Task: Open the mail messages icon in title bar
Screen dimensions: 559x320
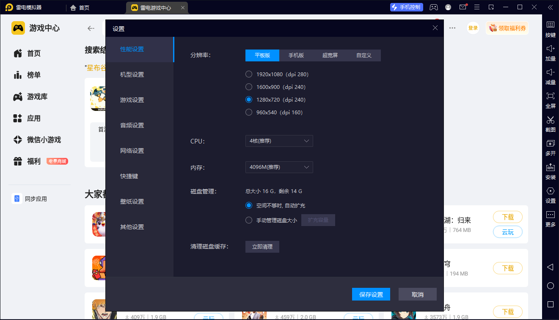Action: [x=463, y=7]
